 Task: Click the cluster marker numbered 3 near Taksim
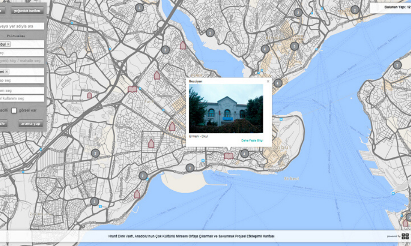[x=295, y=46]
